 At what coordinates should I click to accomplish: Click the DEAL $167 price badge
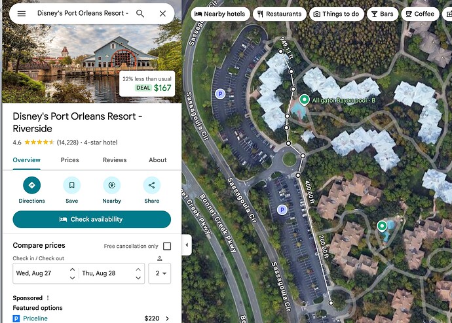click(147, 84)
